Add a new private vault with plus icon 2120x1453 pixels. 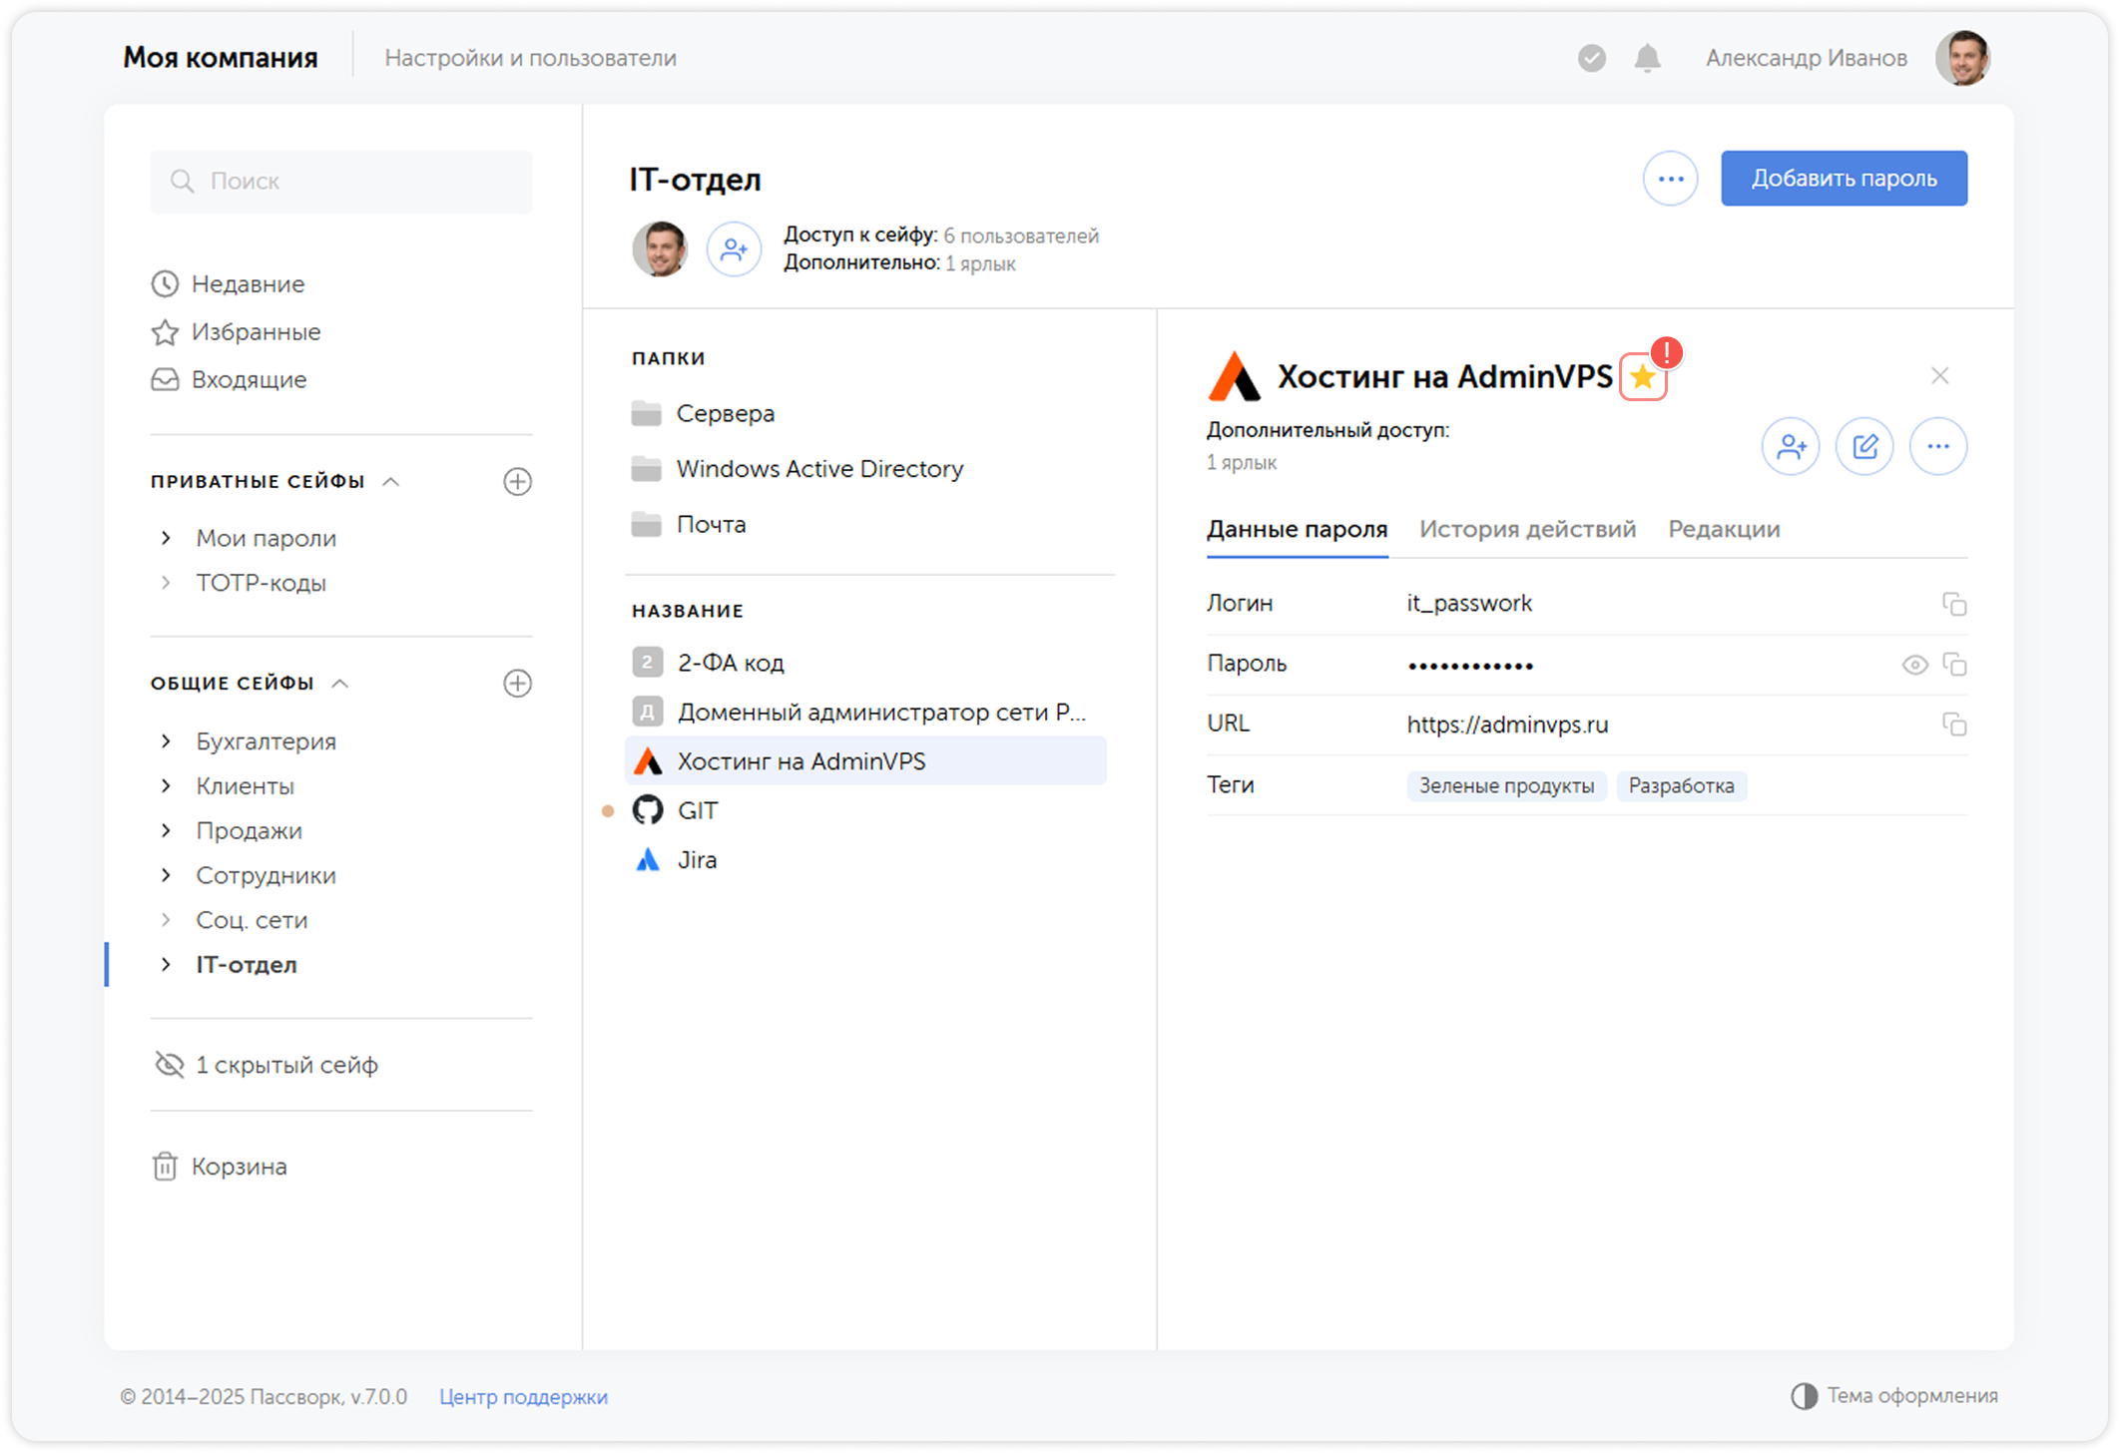517,482
